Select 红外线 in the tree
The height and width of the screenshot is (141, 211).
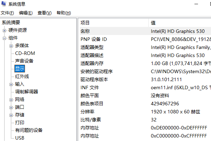pos(22,76)
